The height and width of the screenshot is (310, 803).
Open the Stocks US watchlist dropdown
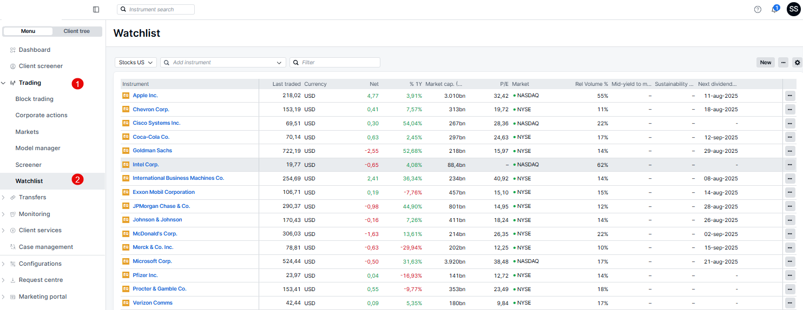click(136, 63)
